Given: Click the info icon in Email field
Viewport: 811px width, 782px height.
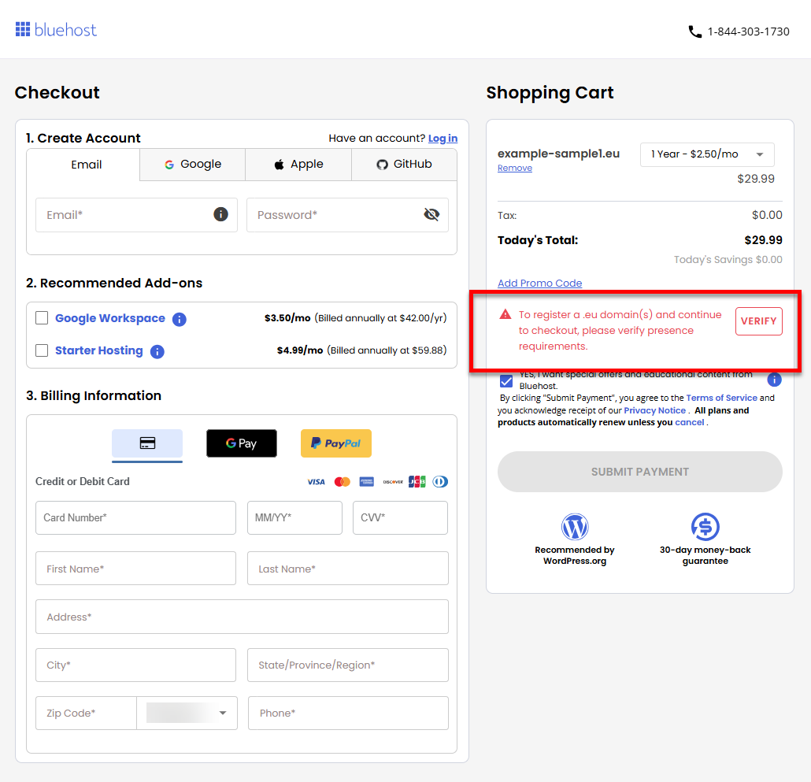Looking at the screenshot, I should tap(220, 214).
